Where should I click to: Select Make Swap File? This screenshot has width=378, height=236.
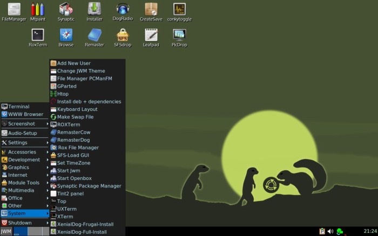[x=87, y=117]
